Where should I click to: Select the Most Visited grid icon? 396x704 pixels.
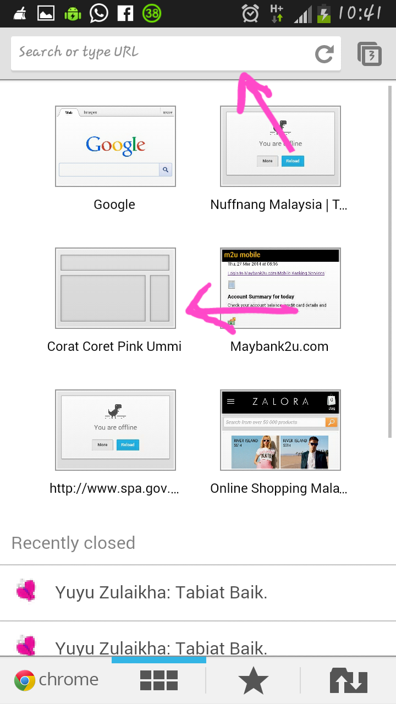[x=159, y=680]
